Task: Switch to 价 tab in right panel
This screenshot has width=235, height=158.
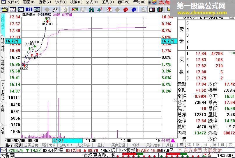Action: coord(206,145)
